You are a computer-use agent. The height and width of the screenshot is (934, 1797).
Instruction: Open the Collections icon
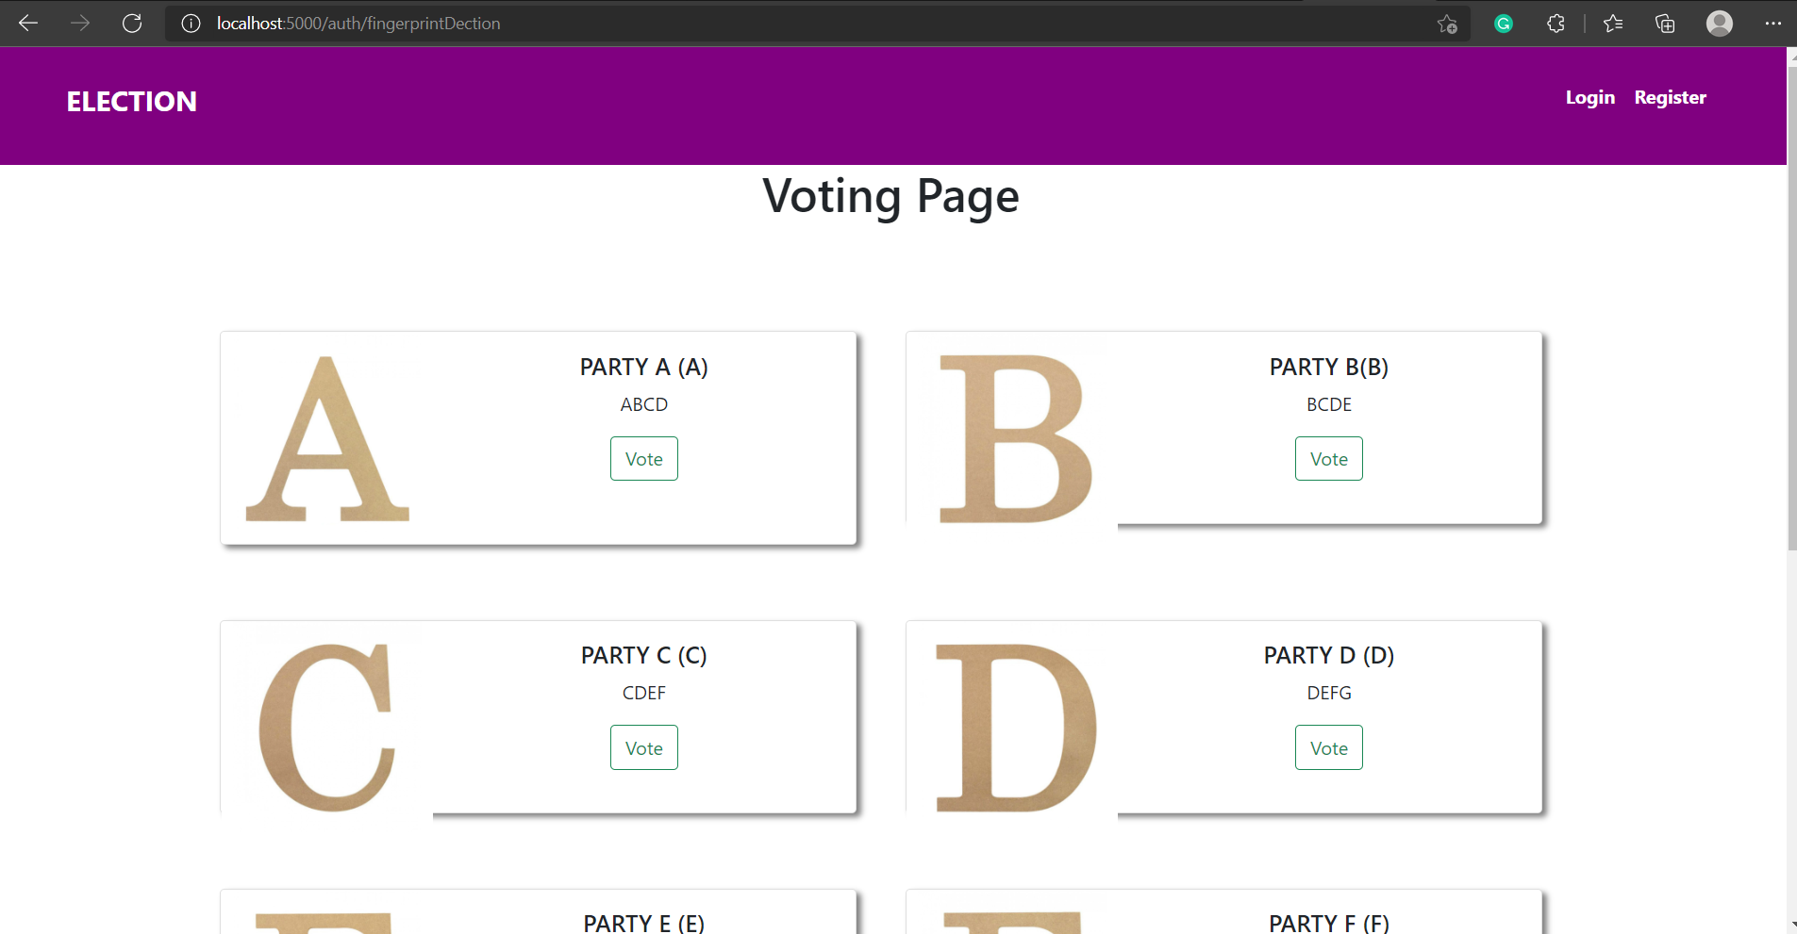(1665, 23)
